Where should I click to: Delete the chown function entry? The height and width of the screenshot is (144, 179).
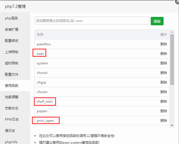[x=164, y=92]
